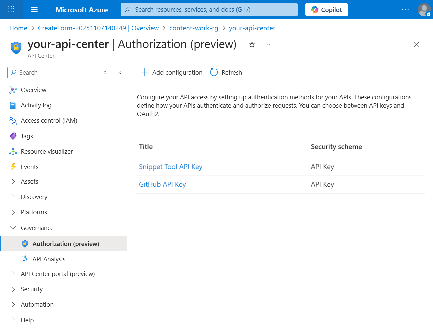Click the sidebar expand/collapse all arrows icon

[105, 73]
